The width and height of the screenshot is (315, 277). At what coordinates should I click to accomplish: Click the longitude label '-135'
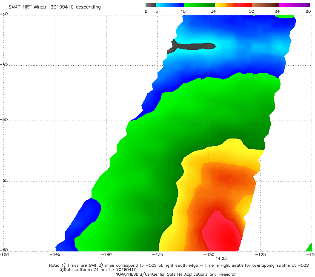point(157,254)
